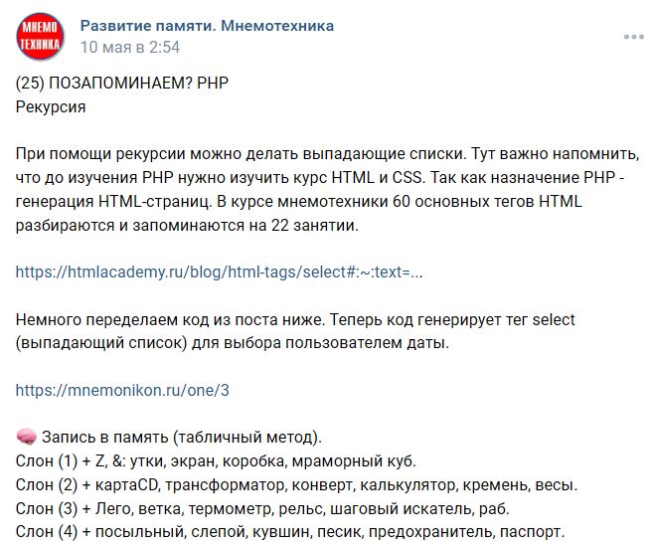The height and width of the screenshot is (547, 653).
Task: Open the mnemonikon.ru/one/3 link
Action: (123, 390)
